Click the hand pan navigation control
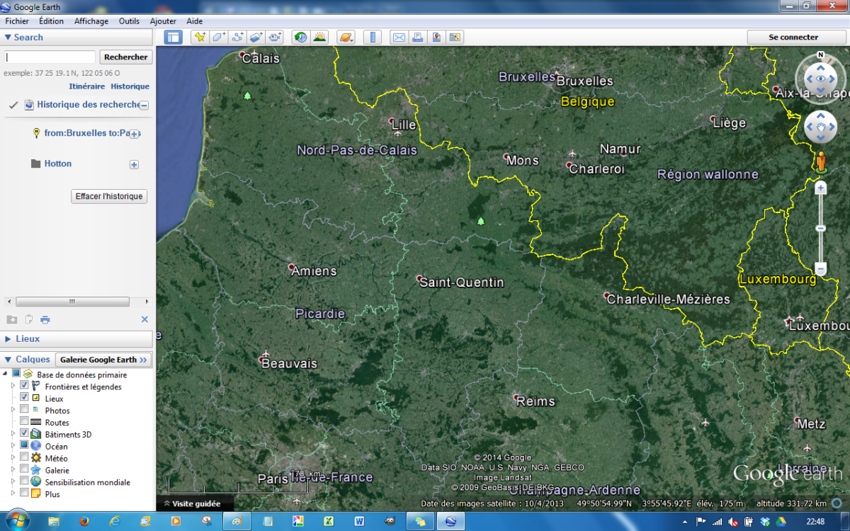The height and width of the screenshot is (531, 850). pyautogui.click(x=821, y=127)
